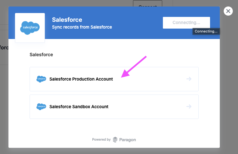Click the Paragon logo icon in footer
Image resolution: width=238 pixels, height=154 pixels.
(115, 140)
